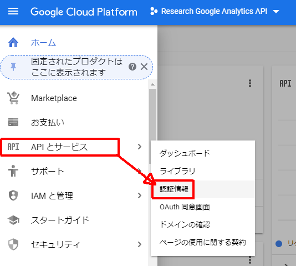The width and height of the screenshot is (296, 266).
Task: Expand the API とサービス submenu chevron
Action: click(x=140, y=147)
